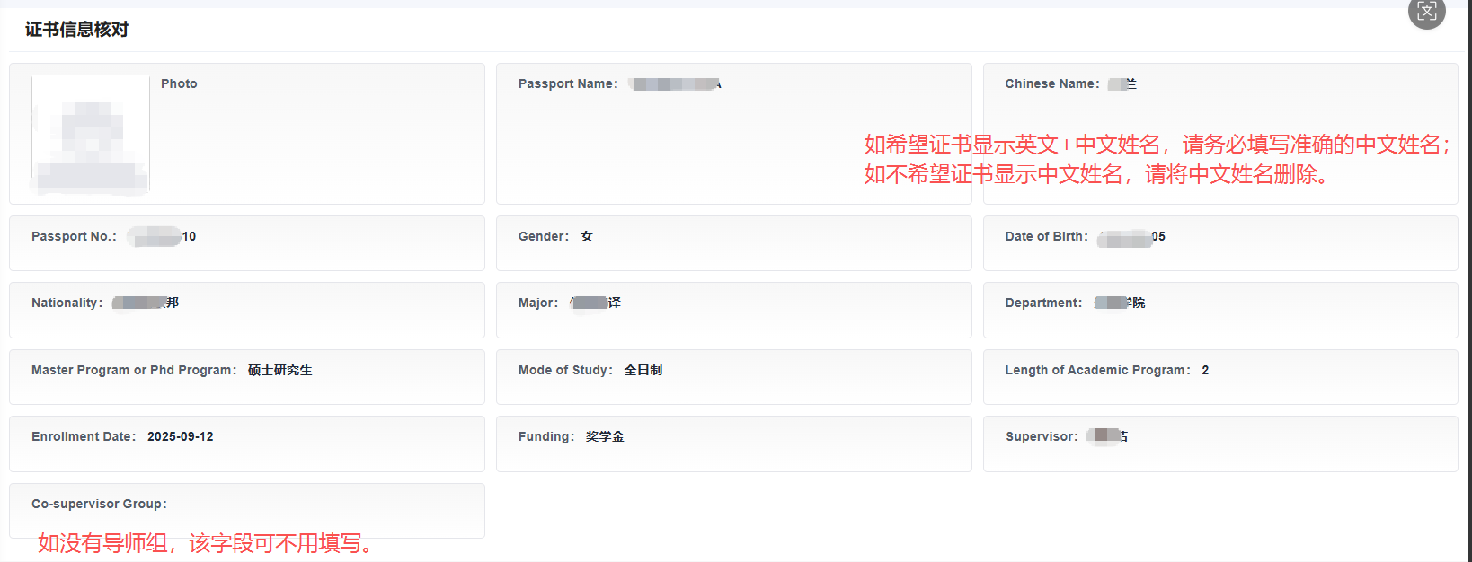Select the Date of Birth field
The width and height of the screenshot is (1472, 562).
click(1220, 243)
